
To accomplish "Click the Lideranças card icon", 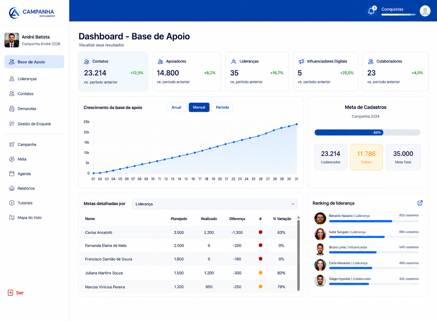I will (x=234, y=62).
